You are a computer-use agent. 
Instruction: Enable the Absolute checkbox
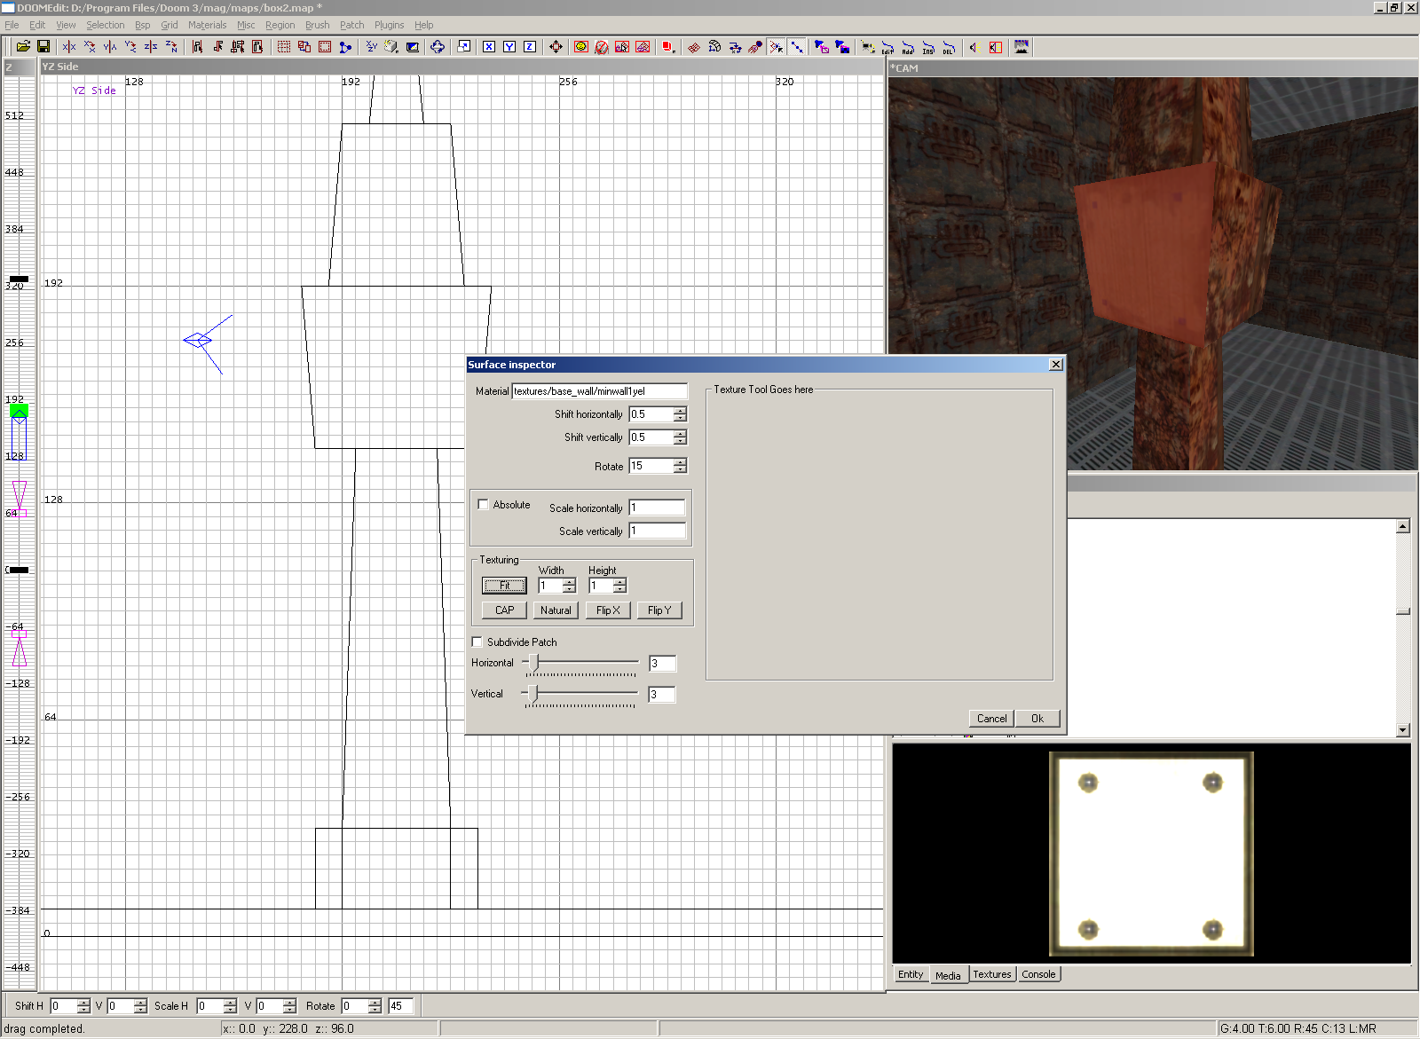[484, 505]
